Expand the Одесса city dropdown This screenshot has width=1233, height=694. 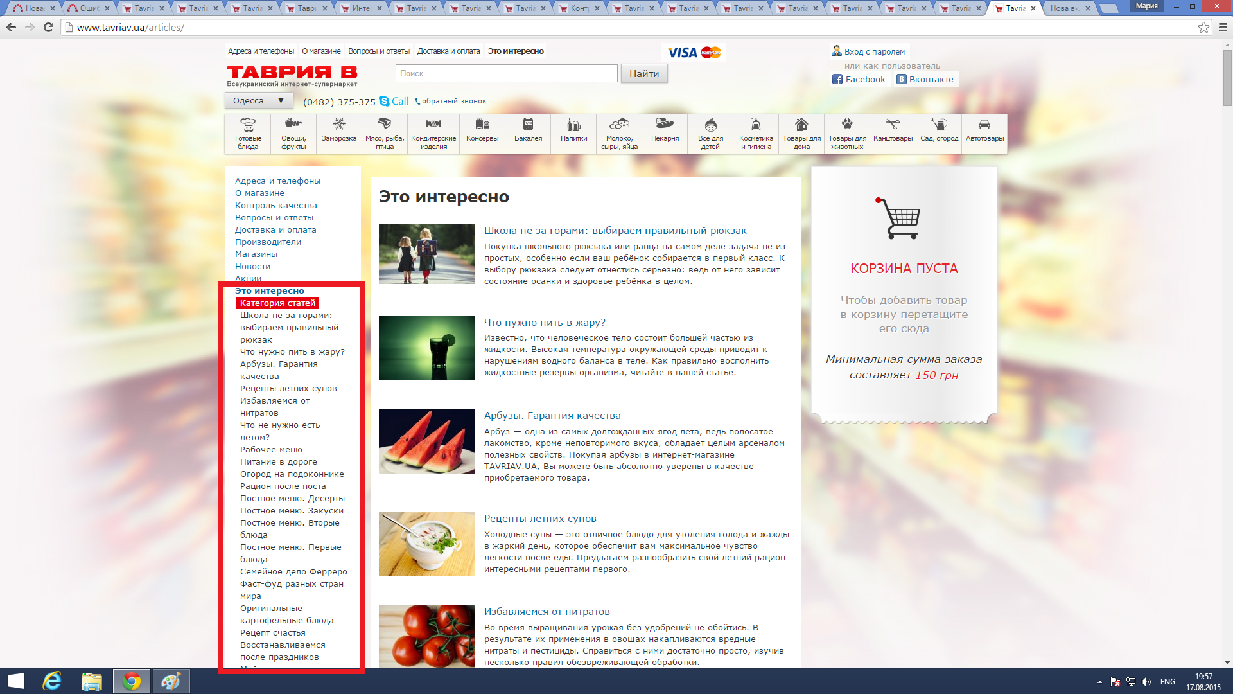[259, 101]
